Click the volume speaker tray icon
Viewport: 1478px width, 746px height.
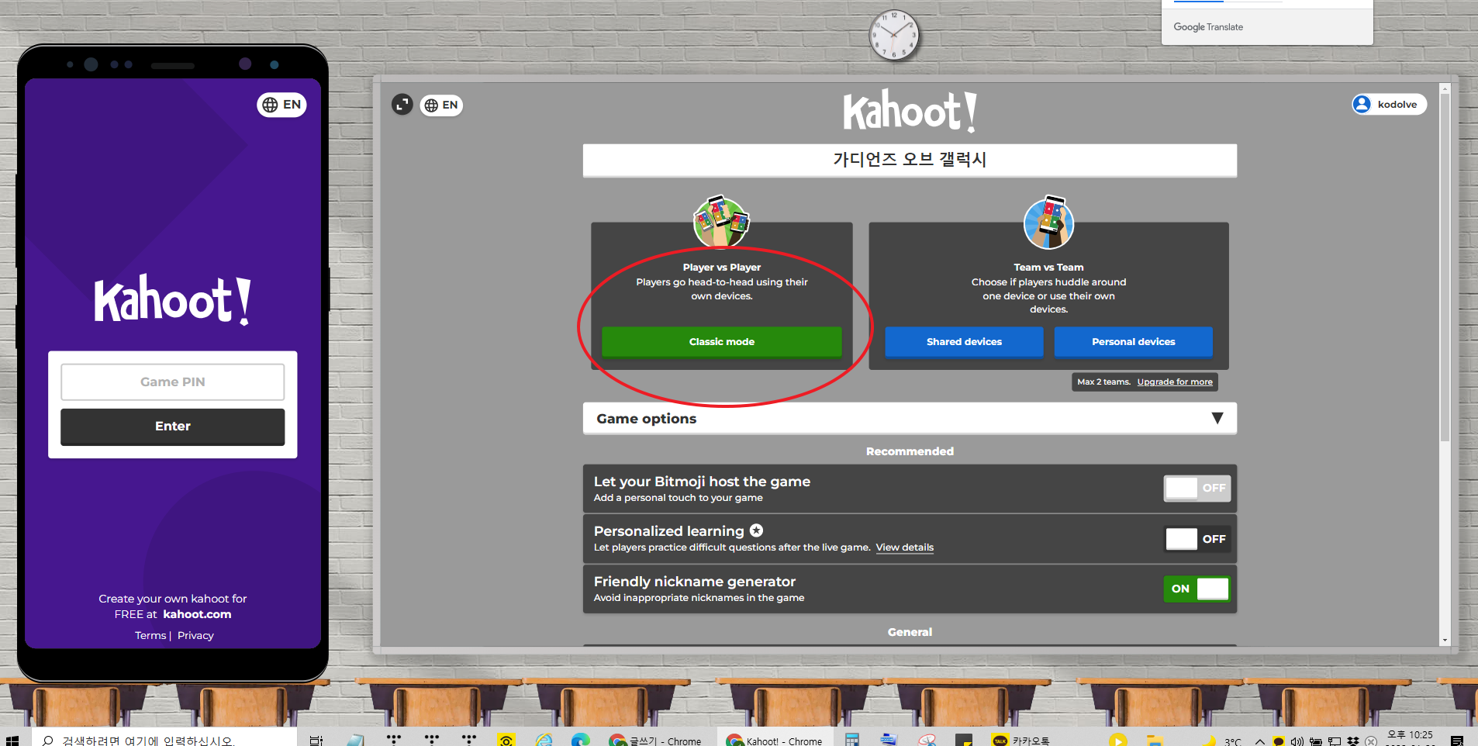(x=1297, y=741)
